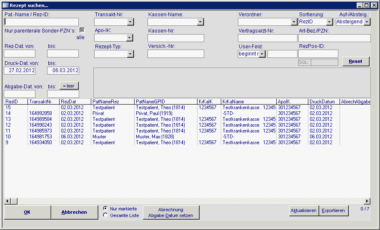
Task: Select the row with RezID 15
Action: tap(187, 107)
